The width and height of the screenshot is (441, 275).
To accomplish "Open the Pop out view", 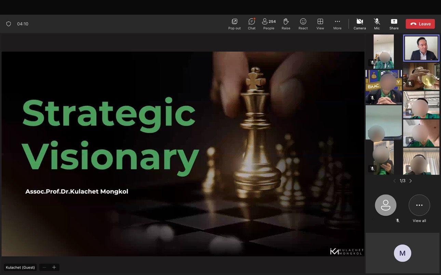I will pos(235,24).
